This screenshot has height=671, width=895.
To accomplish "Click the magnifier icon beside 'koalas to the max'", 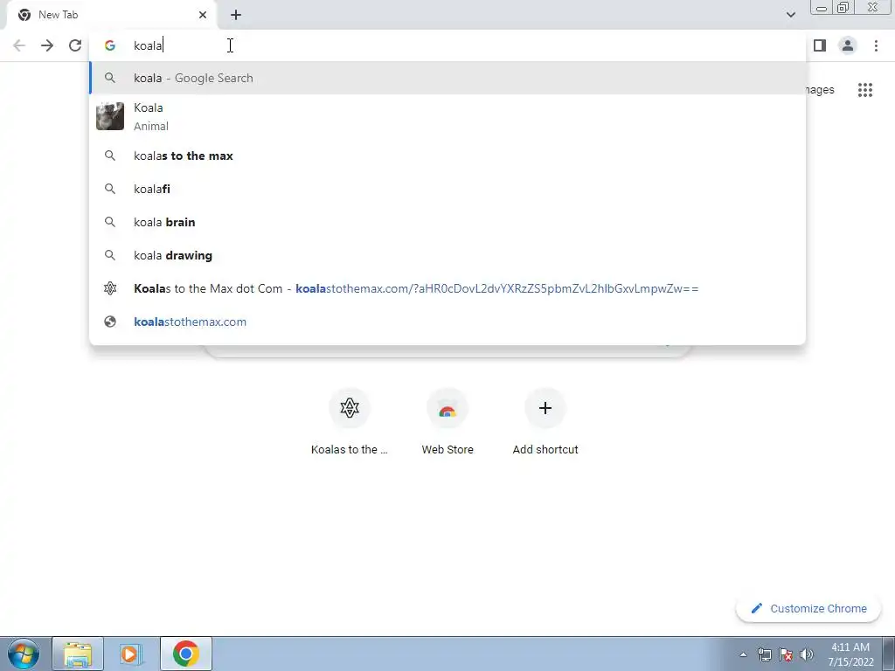I will tap(110, 156).
